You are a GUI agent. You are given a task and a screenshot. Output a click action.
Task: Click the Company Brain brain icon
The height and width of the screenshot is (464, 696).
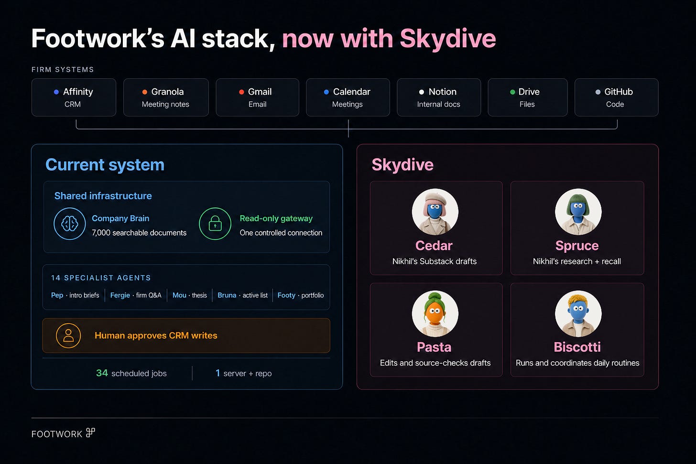(x=70, y=224)
